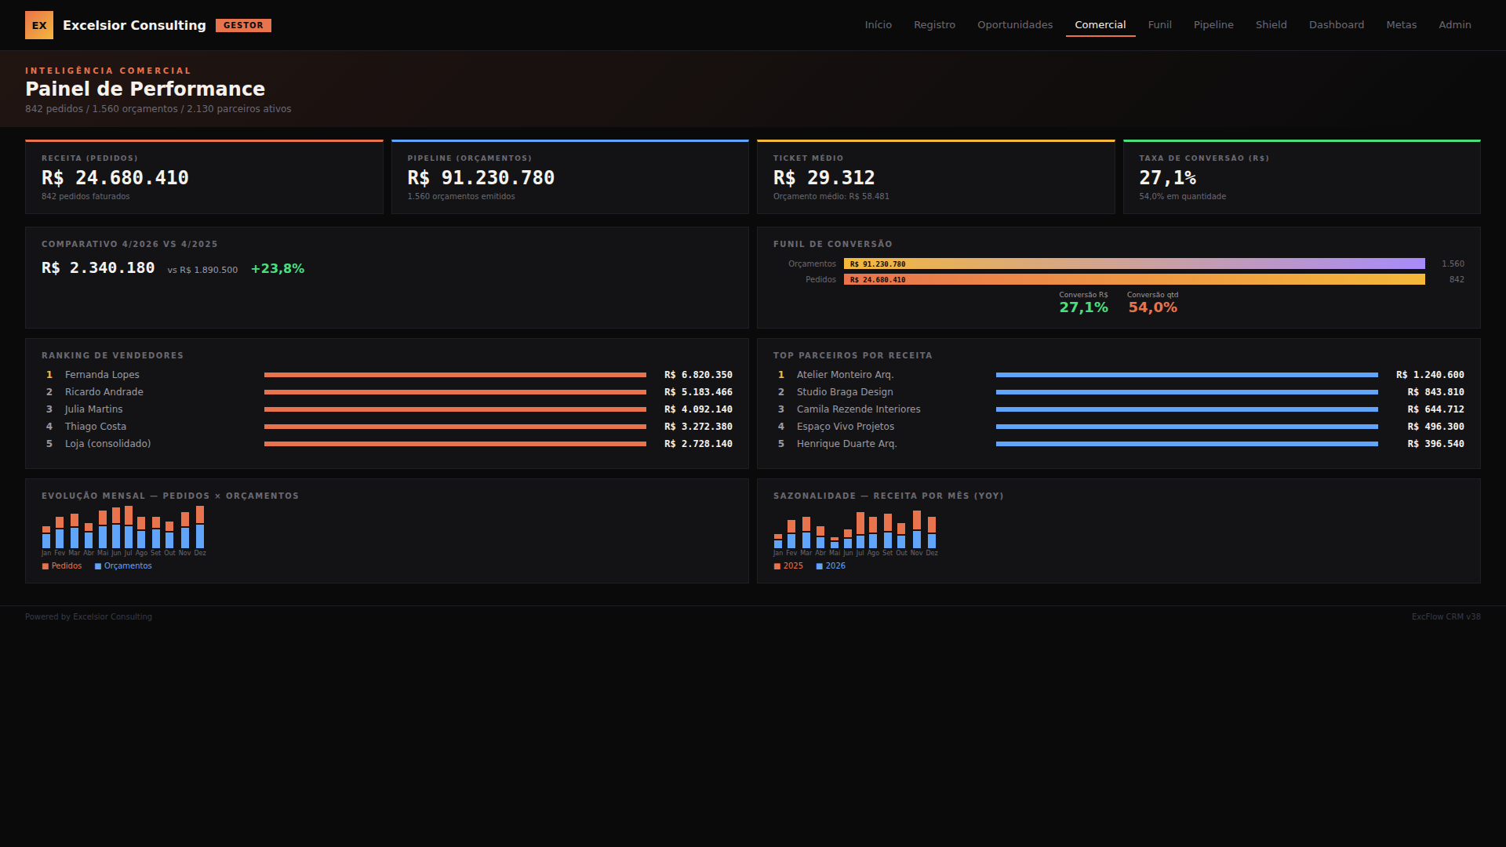Image resolution: width=1506 pixels, height=847 pixels.
Task: Open the Admin navigation link
Action: pyautogui.click(x=1454, y=25)
